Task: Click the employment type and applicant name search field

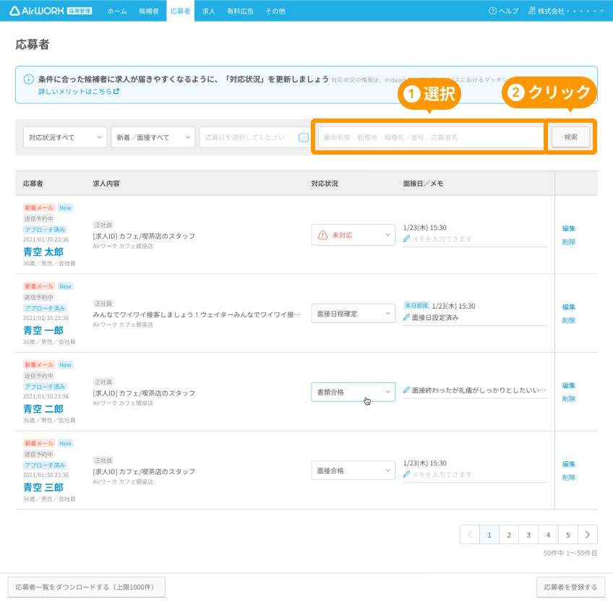Action: 431,137
